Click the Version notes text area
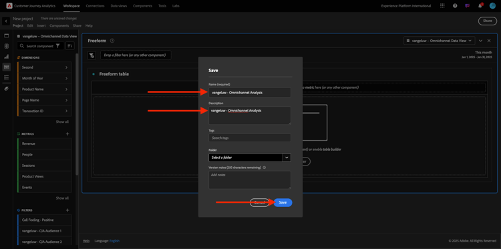 (x=250, y=180)
